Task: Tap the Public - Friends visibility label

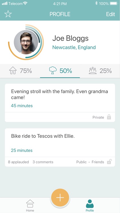Action: 90,162
